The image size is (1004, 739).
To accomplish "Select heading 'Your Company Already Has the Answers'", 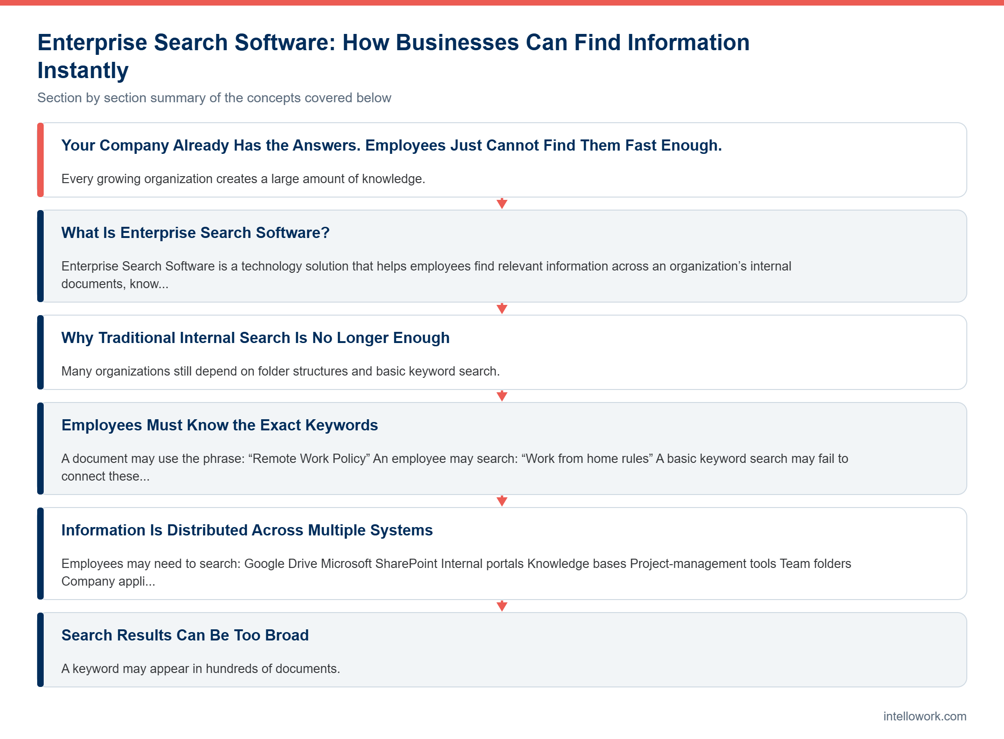I will (391, 145).
